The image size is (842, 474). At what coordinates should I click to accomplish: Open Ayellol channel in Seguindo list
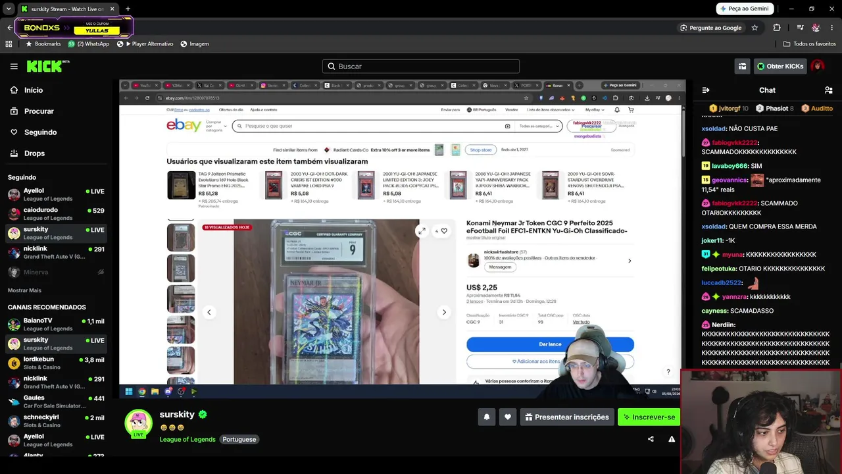coord(56,195)
